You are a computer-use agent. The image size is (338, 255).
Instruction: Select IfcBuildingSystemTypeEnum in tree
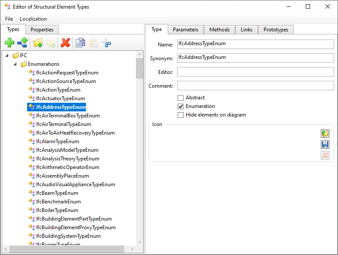click(x=68, y=236)
